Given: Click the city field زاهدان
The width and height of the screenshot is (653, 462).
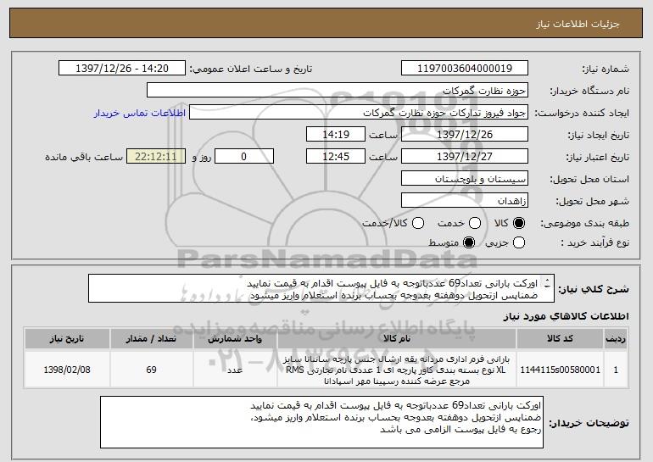Looking at the screenshot, I should [x=465, y=201].
